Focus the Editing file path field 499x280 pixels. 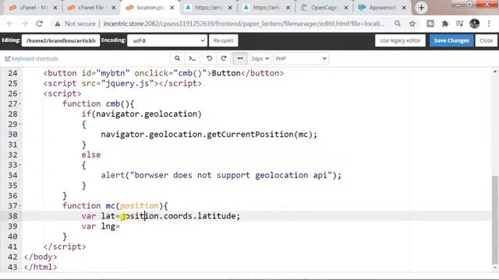click(x=61, y=40)
